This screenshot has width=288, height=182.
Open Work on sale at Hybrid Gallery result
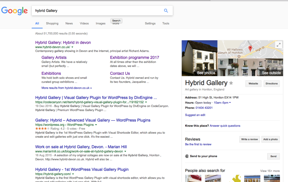81,147
